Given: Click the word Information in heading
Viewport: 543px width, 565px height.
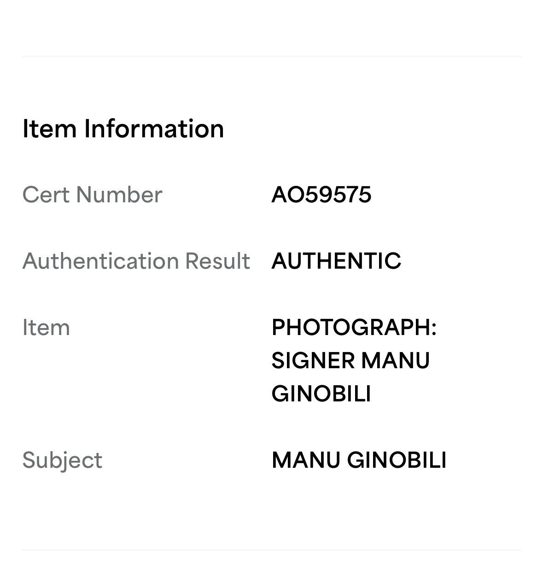Looking at the screenshot, I should coord(154,128).
